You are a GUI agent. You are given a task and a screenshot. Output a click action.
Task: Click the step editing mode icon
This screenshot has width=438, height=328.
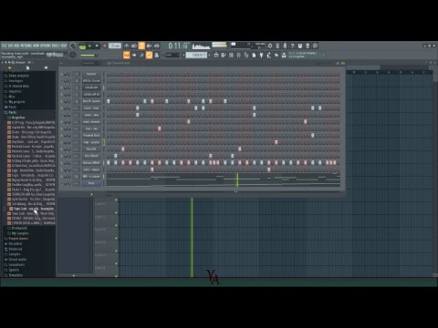click(141, 55)
